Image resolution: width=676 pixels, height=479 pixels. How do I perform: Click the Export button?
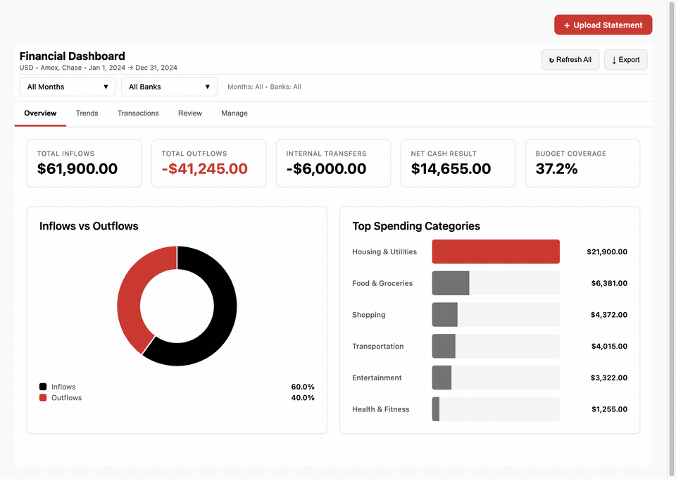625,60
